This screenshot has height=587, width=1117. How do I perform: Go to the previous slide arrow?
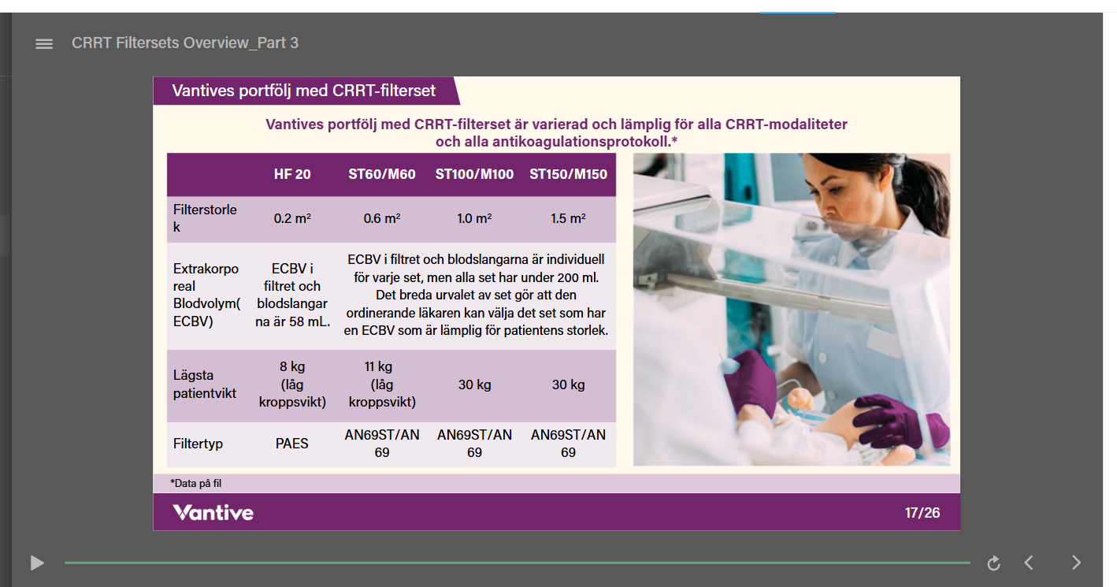pos(1029,563)
